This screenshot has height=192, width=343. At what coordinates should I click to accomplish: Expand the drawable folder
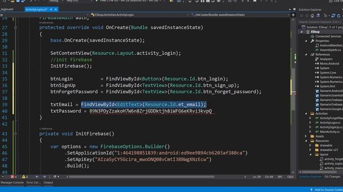[x=310, y=146]
